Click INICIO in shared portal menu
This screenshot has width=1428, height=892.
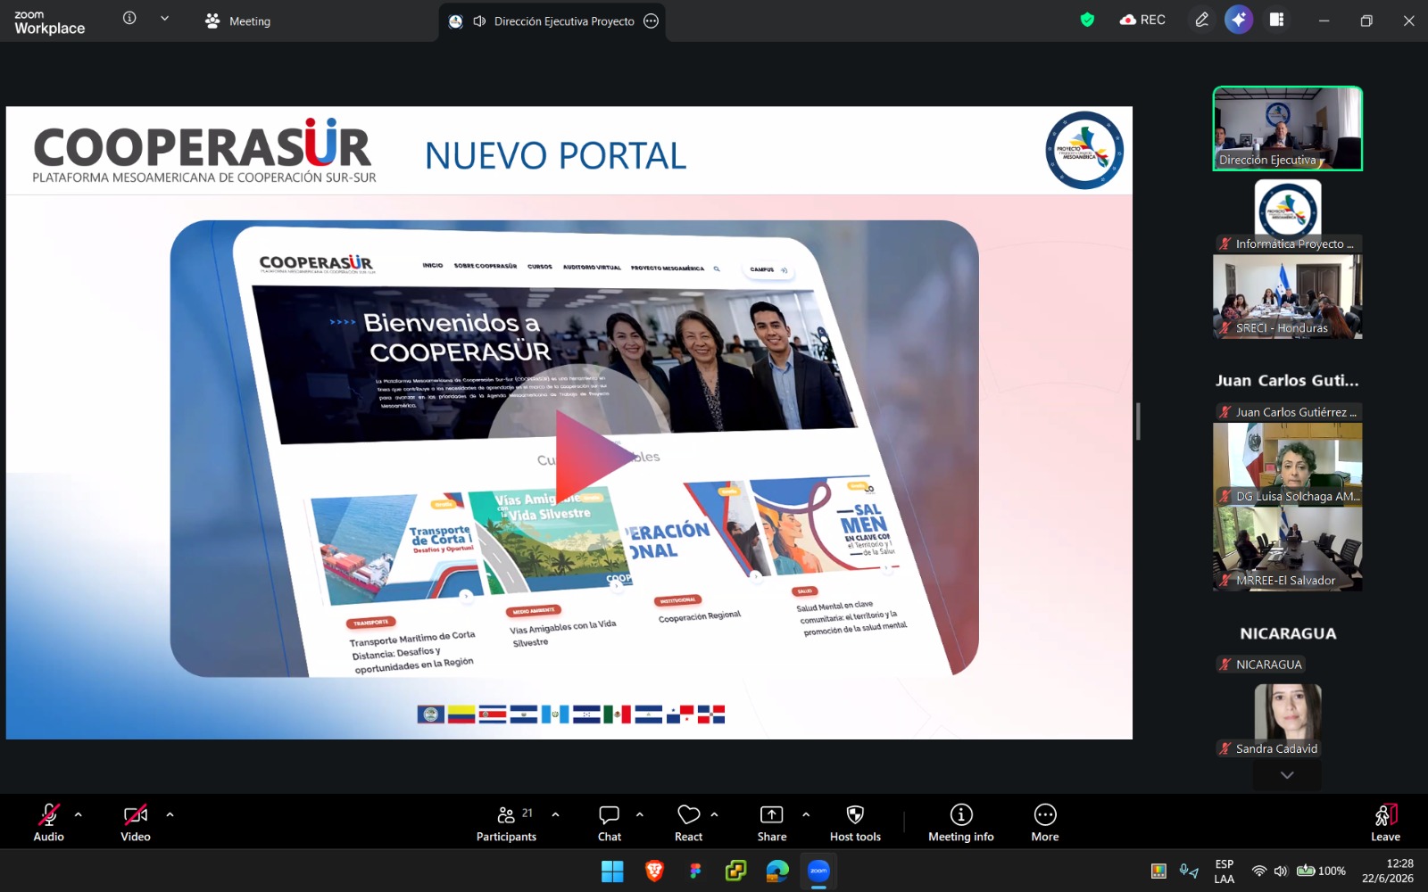[433, 266]
